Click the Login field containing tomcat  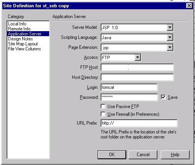coord(129,87)
